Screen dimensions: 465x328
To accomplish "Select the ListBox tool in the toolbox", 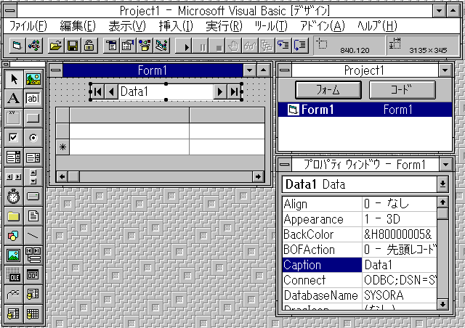I will 33,157.
